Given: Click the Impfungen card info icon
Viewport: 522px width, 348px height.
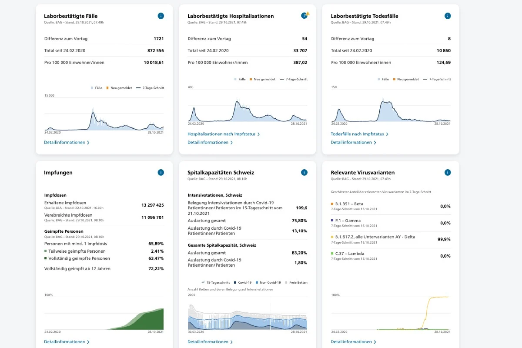Looking at the screenshot, I should pyautogui.click(x=161, y=173).
